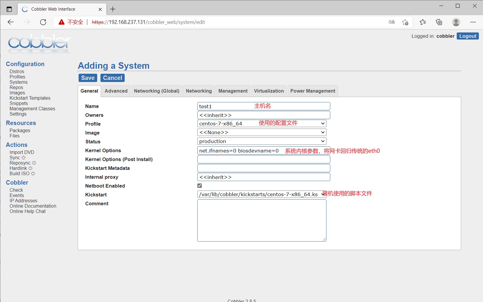Click the Name input field
Viewport: 483px width, 302px height.
(x=264, y=106)
